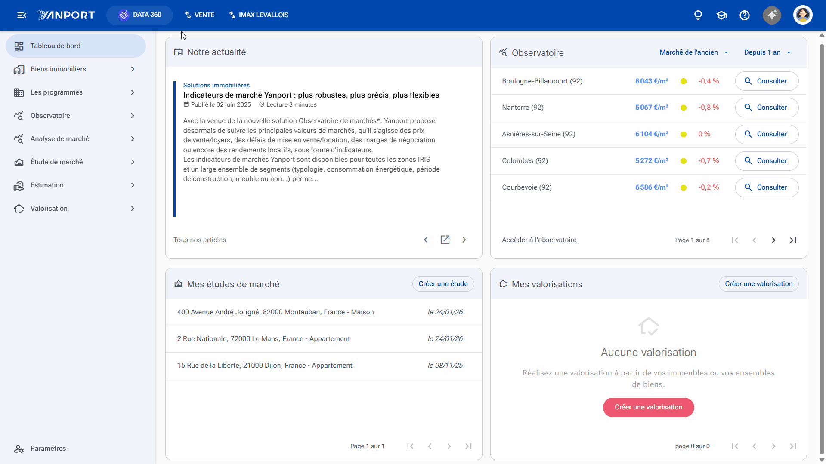Go to next news article
Image resolution: width=826 pixels, height=464 pixels.
(464, 240)
